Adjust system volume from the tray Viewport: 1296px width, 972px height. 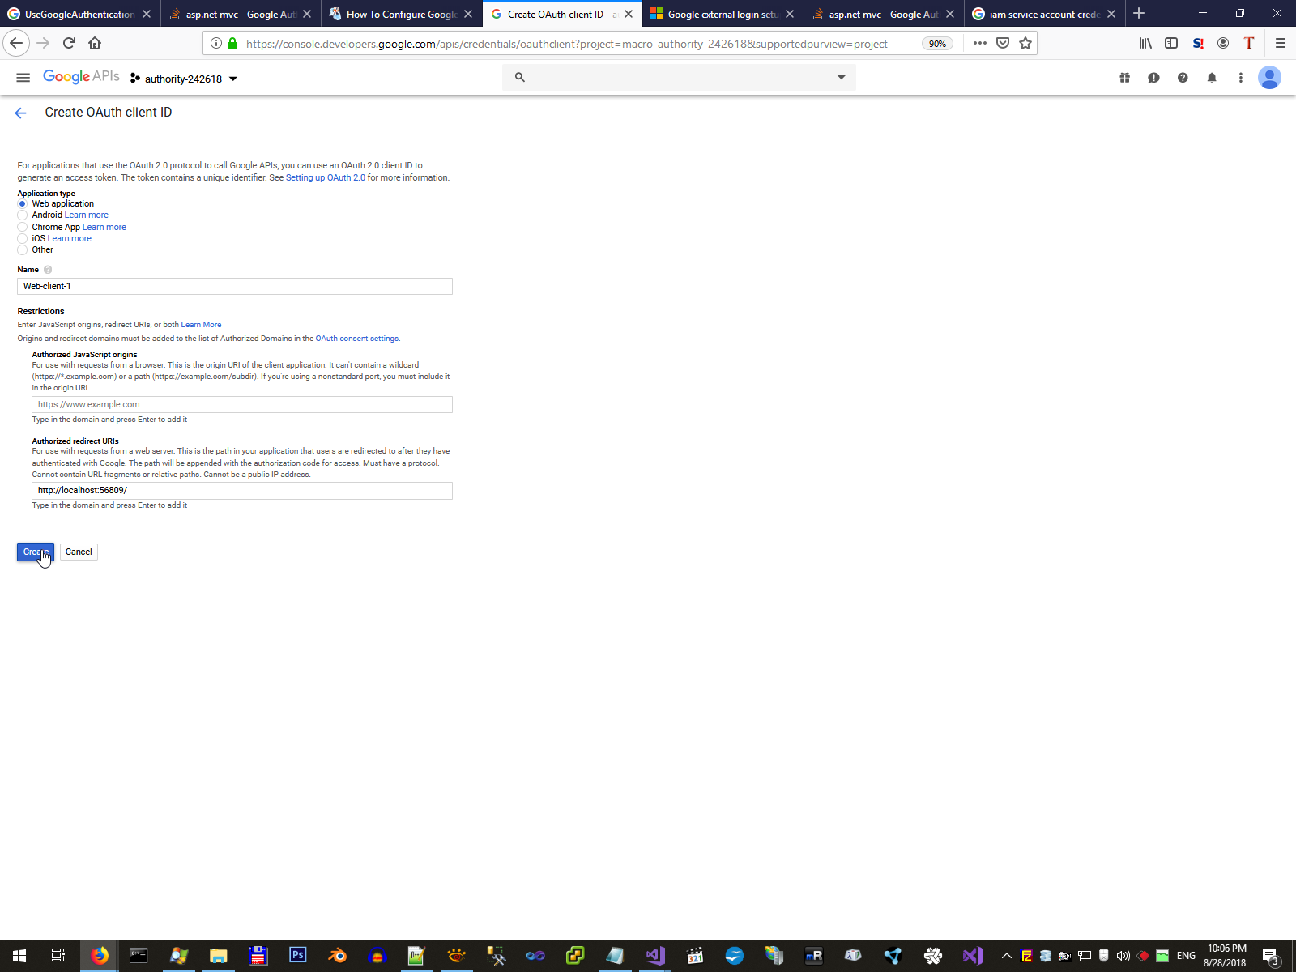1123,956
